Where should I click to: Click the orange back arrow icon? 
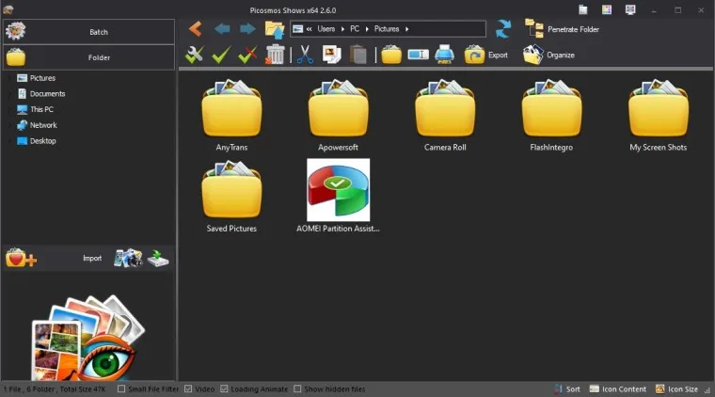(x=195, y=29)
